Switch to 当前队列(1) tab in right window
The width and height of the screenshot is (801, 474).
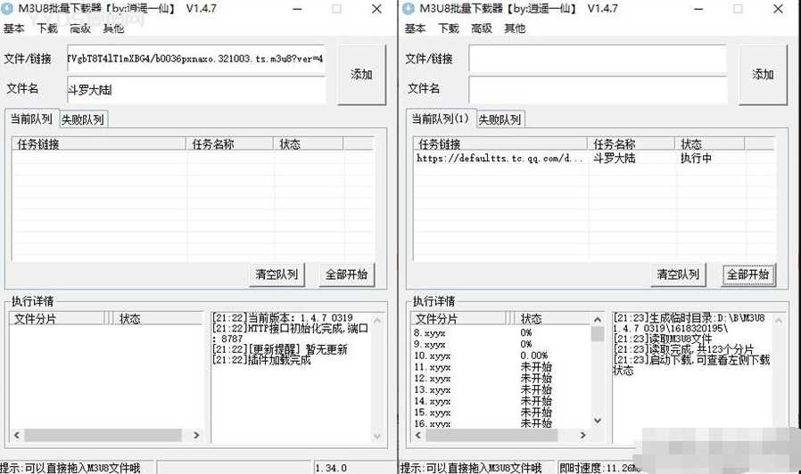point(441,118)
